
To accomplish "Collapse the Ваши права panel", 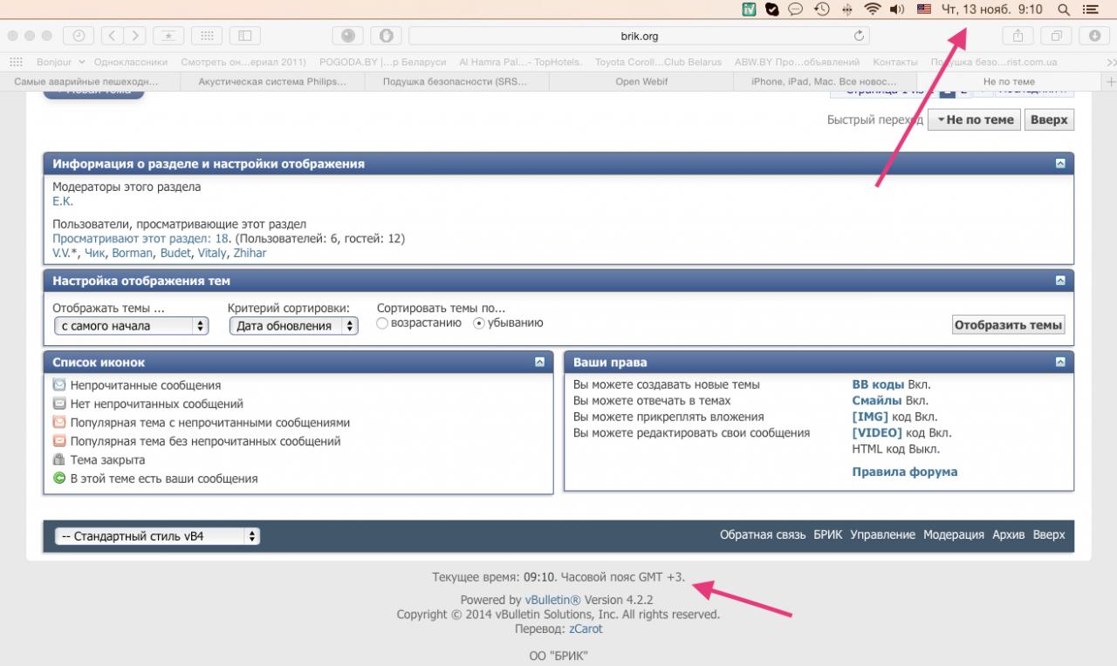I will [x=1060, y=361].
